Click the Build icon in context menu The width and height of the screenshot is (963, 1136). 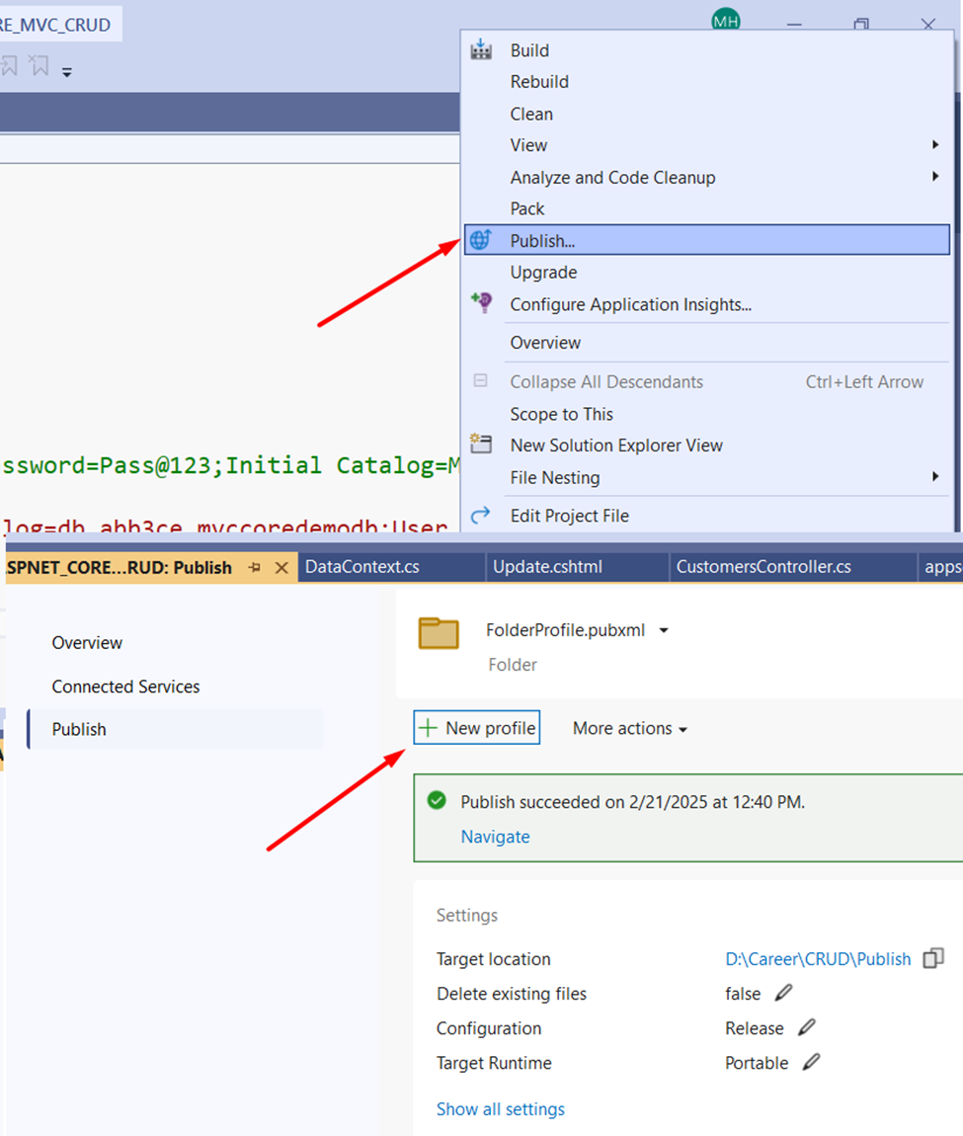481,50
